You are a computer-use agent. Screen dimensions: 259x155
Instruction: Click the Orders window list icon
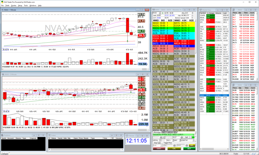[x=49, y=135]
